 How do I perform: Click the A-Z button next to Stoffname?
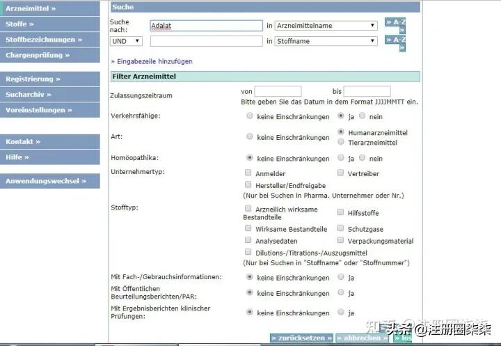point(395,43)
